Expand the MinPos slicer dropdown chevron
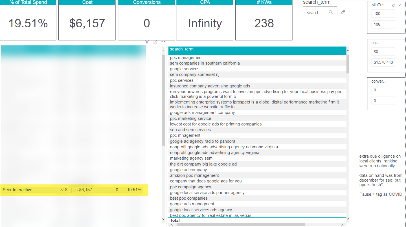Viewport: 406px width, 227px height. click(x=400, y=5)
